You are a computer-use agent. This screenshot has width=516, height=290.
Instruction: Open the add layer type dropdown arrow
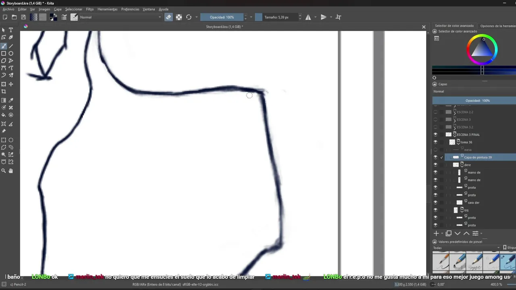tap(442, 234)
